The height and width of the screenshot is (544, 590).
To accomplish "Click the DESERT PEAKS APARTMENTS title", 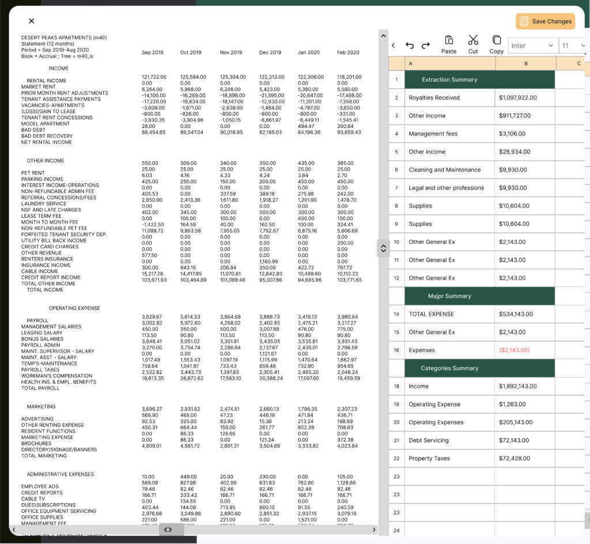I will 64,37.
